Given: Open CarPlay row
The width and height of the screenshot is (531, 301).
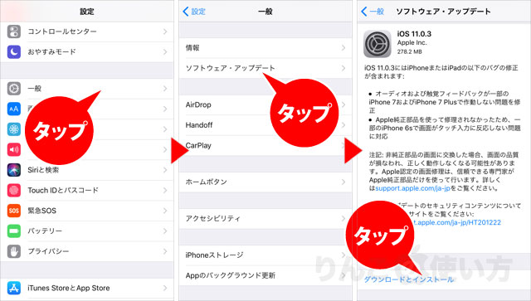Looking at the screenshot, I should [x=265, y=145].
